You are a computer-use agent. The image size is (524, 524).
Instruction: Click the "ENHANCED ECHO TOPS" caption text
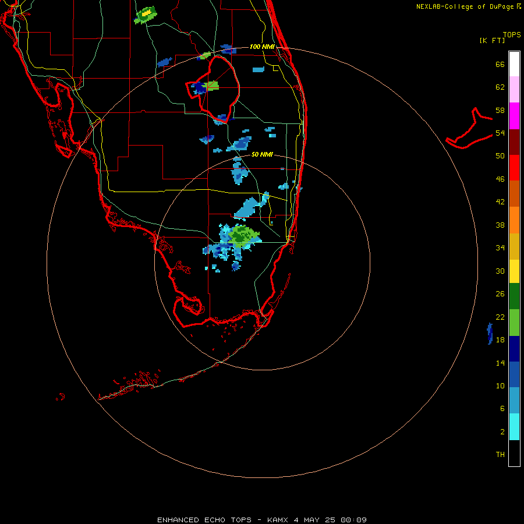click(x=204, y=520)
